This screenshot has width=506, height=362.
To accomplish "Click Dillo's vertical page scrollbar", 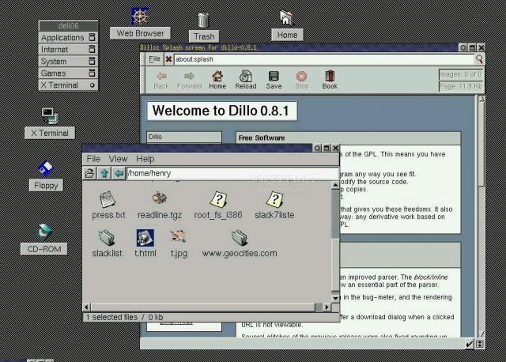I will (481, 145).
